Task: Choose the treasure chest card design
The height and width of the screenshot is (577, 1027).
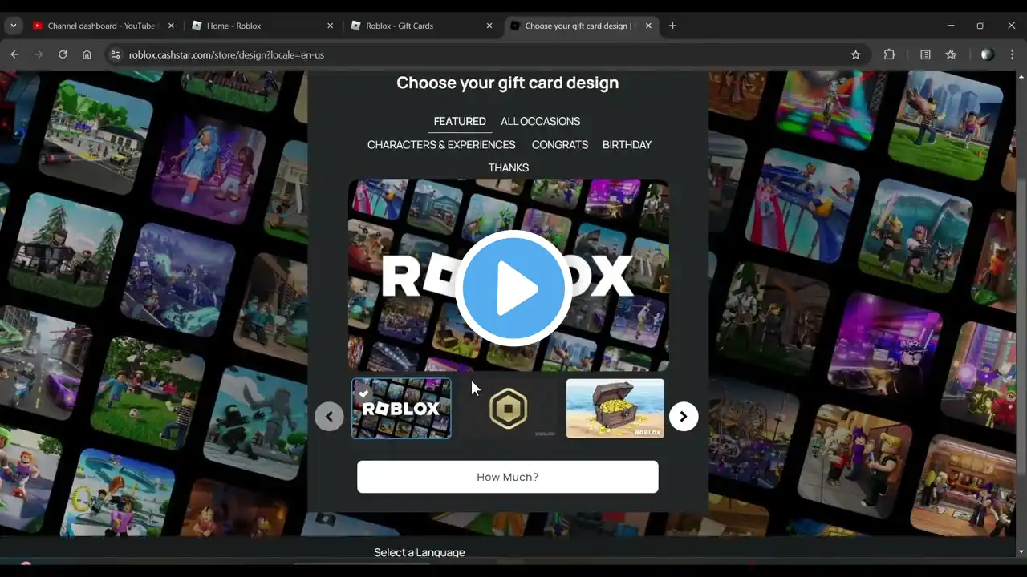Action: point(615,408)
